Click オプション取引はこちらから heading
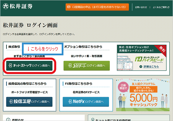Viewport: 173px width, 121px height. pyautogui.click(x=83, y=47)
